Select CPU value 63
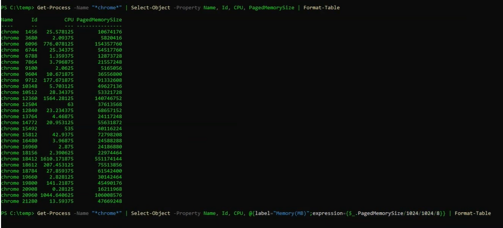 pos(71,104)
